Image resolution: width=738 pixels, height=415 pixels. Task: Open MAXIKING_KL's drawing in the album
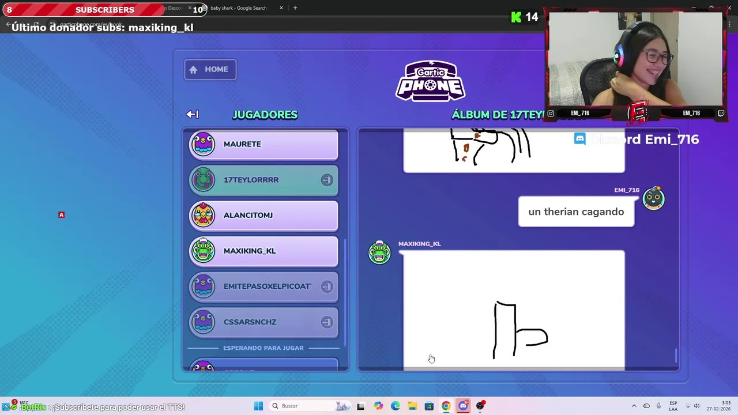pos(514,310)
